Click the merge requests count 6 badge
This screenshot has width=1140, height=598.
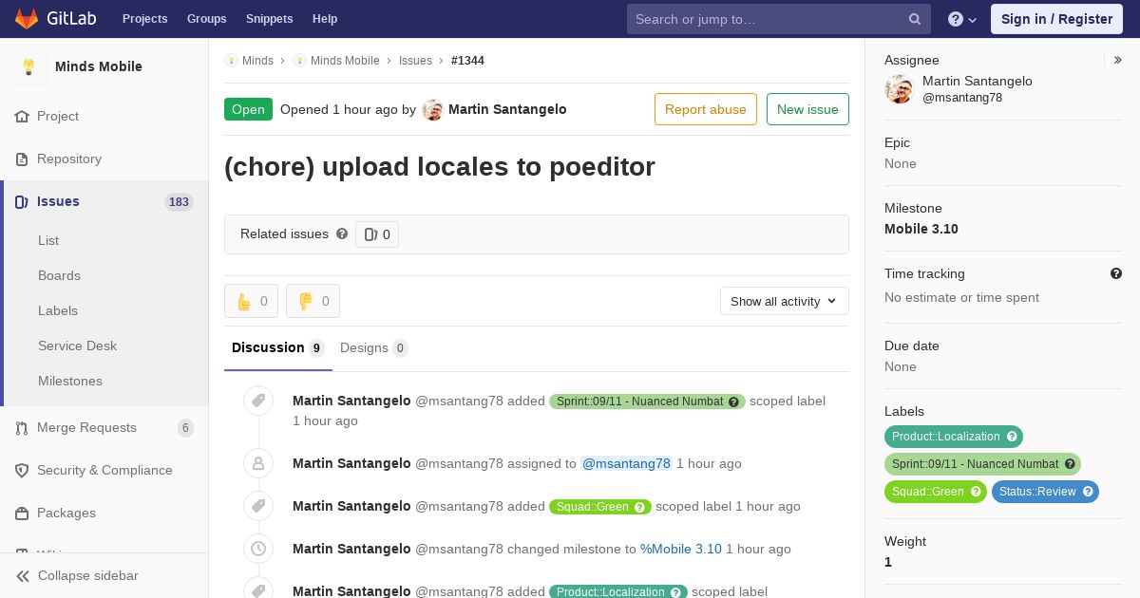tap(185, 428)
